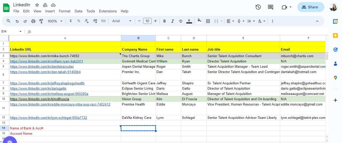
Task: Select the paint format tool
Action: click(41, 21)
